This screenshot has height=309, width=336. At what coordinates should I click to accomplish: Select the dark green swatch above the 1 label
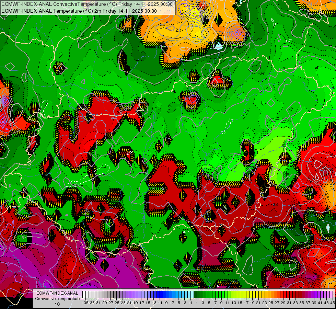(x=195, y=294)
